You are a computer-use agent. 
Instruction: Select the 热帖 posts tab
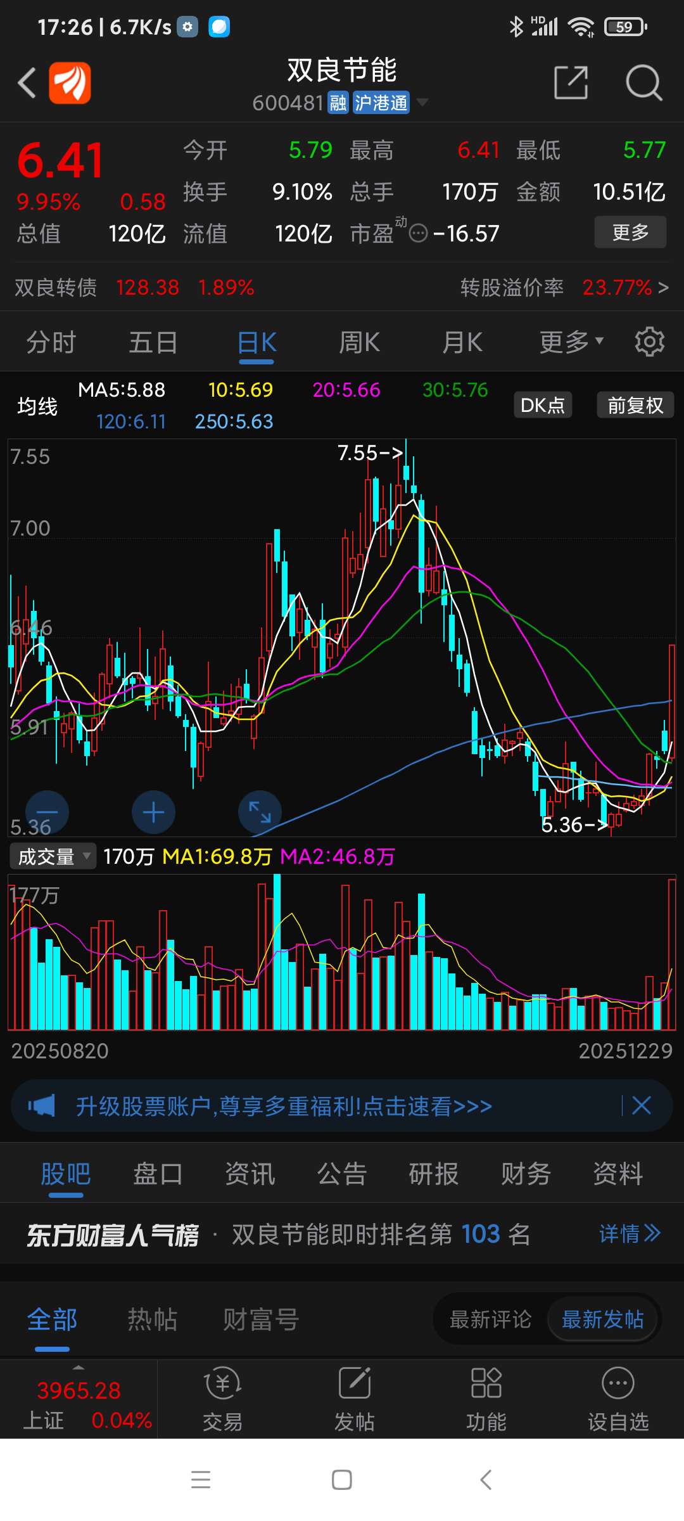152,1320
